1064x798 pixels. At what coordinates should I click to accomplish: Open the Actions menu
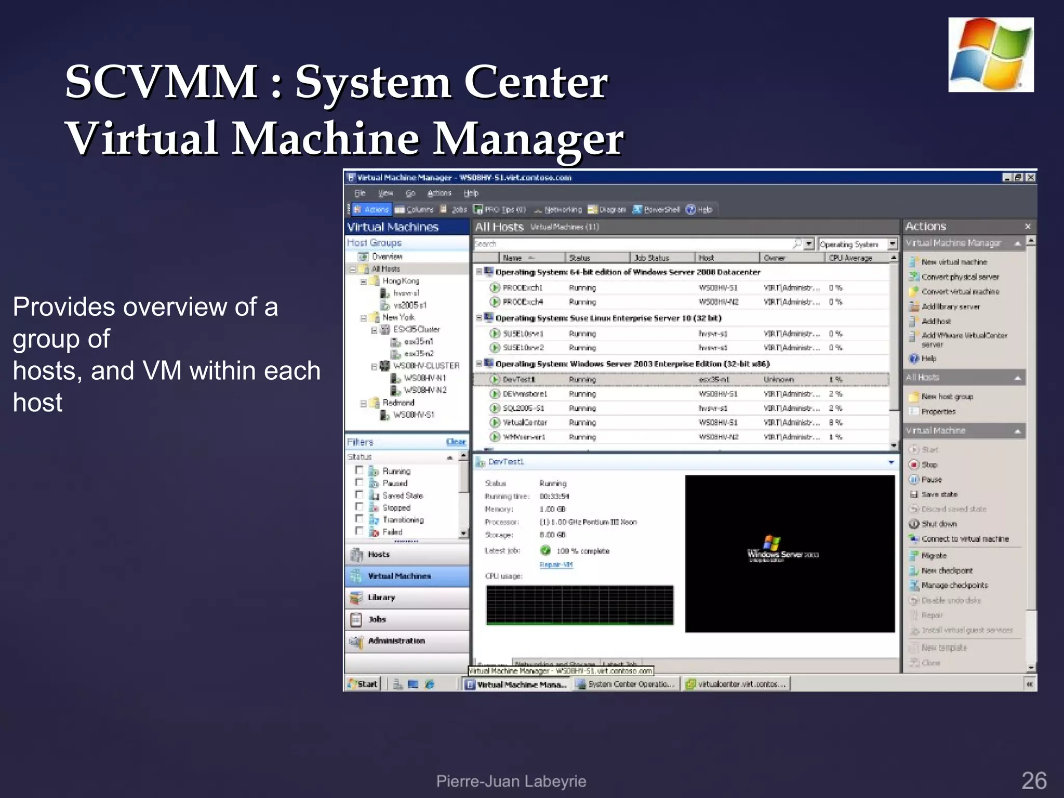pos(440,193)
